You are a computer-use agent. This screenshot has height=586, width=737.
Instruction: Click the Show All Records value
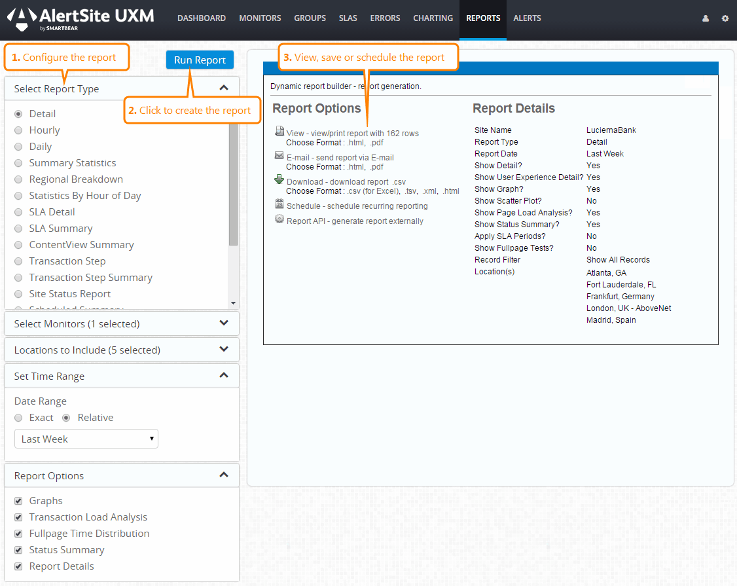[618, 260]
